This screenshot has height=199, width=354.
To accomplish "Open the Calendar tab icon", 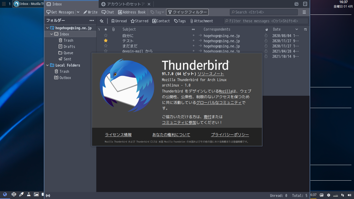I will pyautogui.click(x=296, y=4).
